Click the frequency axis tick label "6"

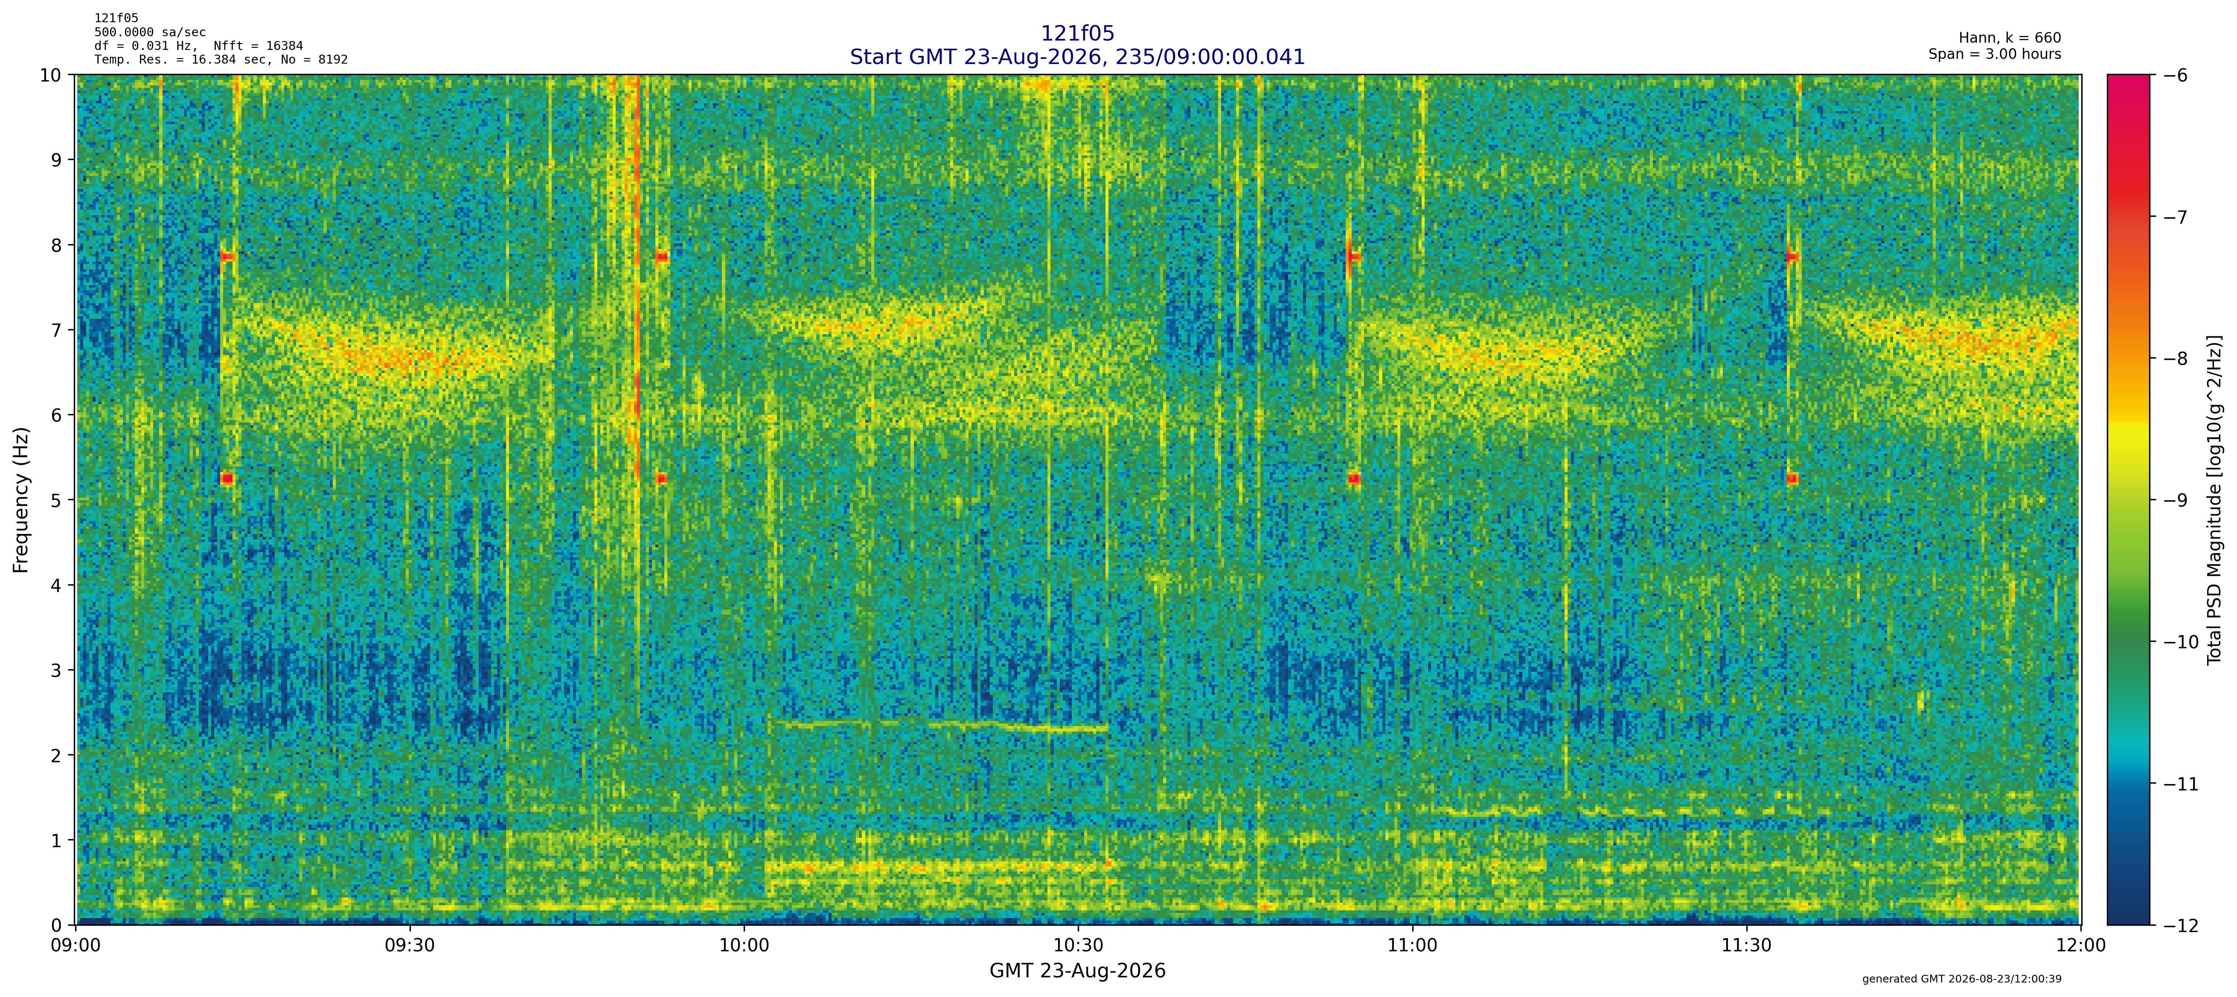(56, 415)
